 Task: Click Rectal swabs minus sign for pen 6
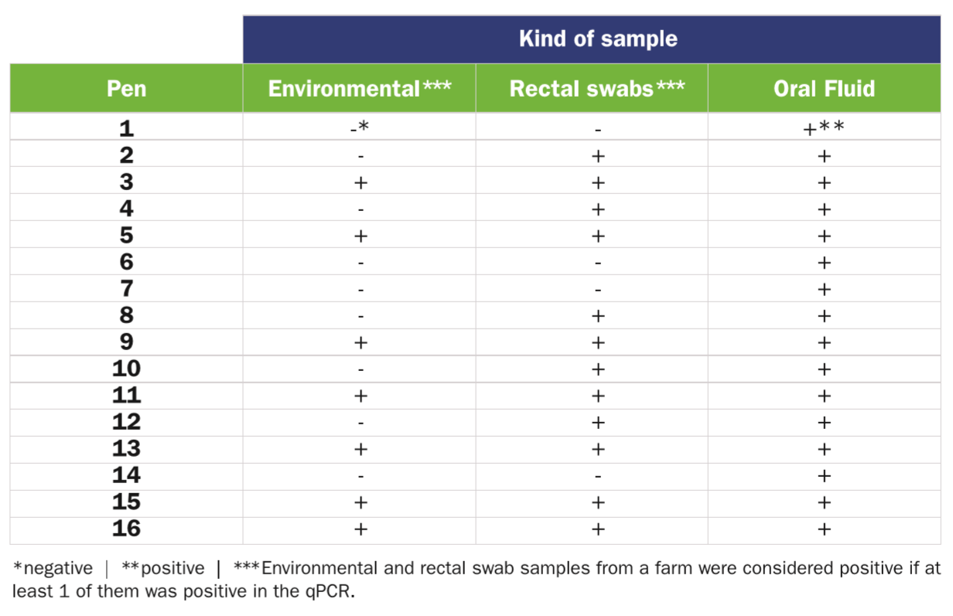[x=597, y=263]
